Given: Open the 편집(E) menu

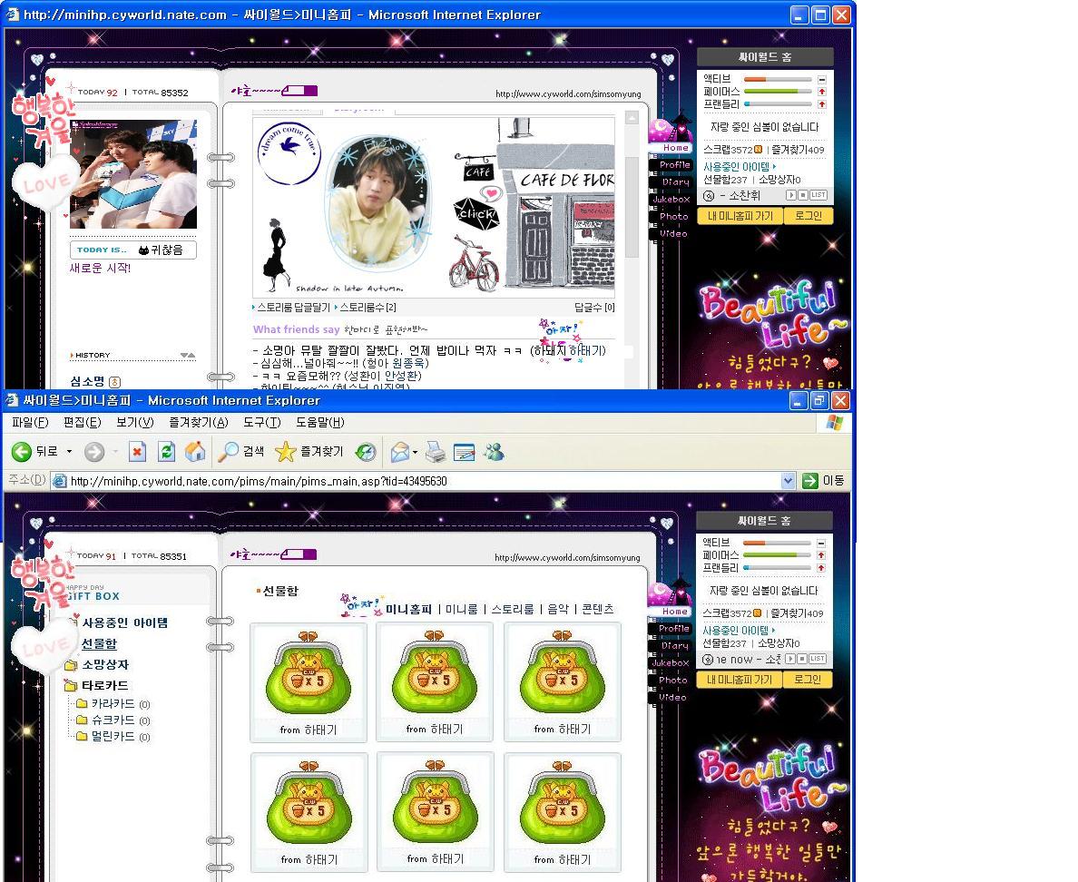Looking at the screenshot, I should pos(82,422).
